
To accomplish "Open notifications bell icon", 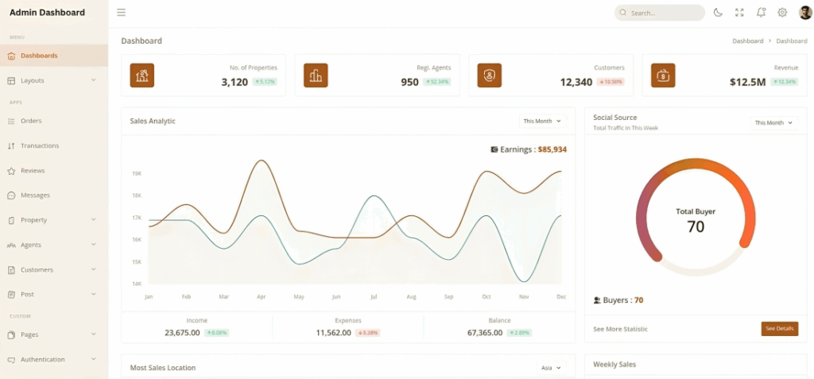I will pyautogui.click(x=761, y=13).
